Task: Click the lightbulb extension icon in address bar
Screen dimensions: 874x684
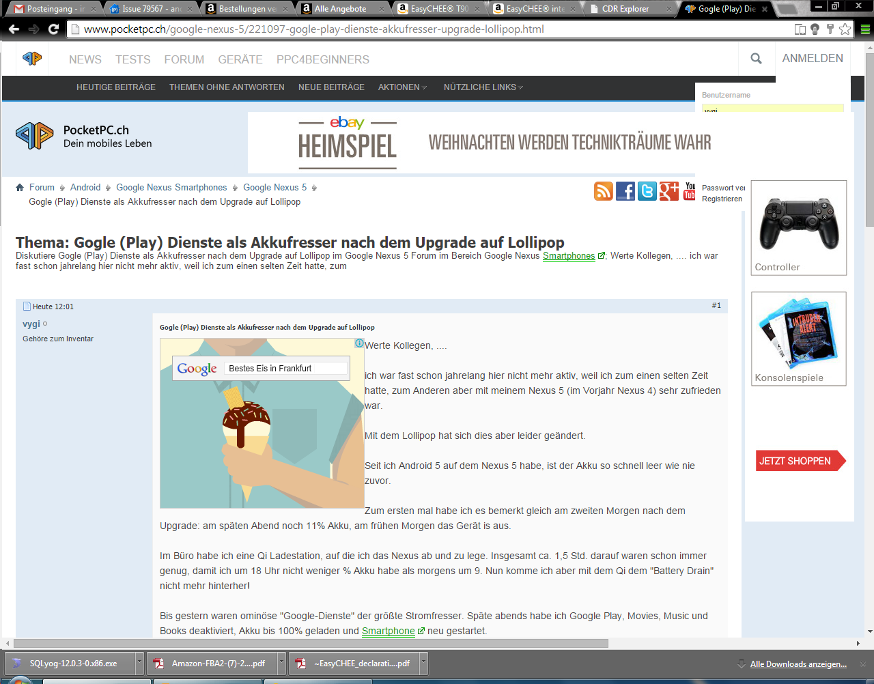Action: 815,29
